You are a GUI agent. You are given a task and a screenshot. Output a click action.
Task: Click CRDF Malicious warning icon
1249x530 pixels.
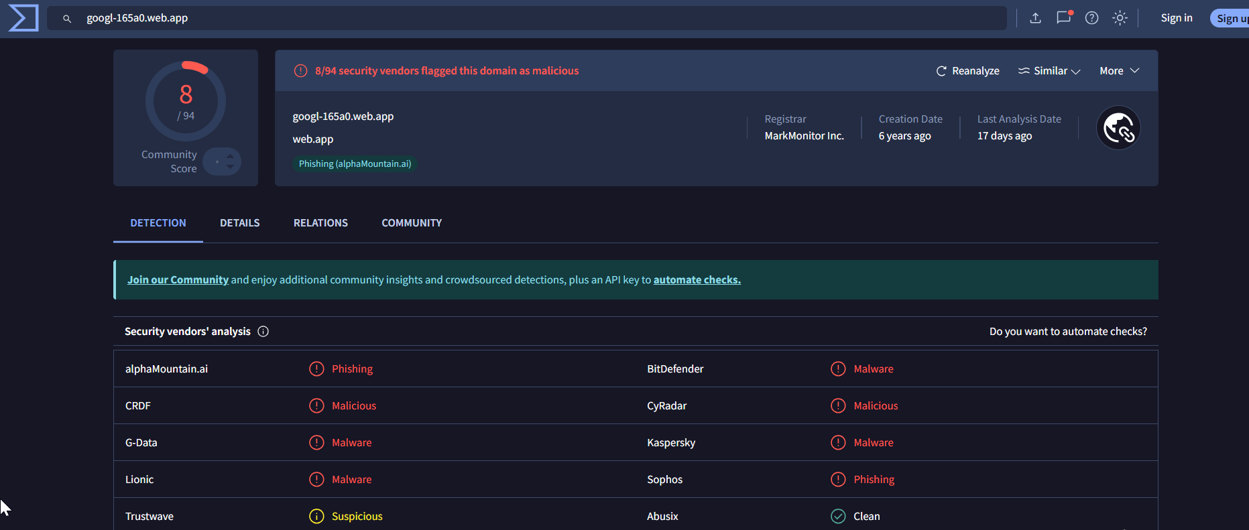click(x=316, y=406)
